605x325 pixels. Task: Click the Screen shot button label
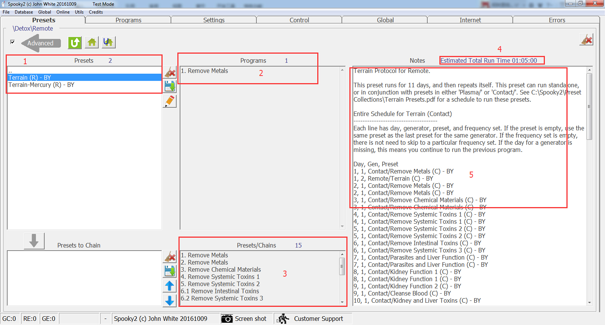pos(251,319)
